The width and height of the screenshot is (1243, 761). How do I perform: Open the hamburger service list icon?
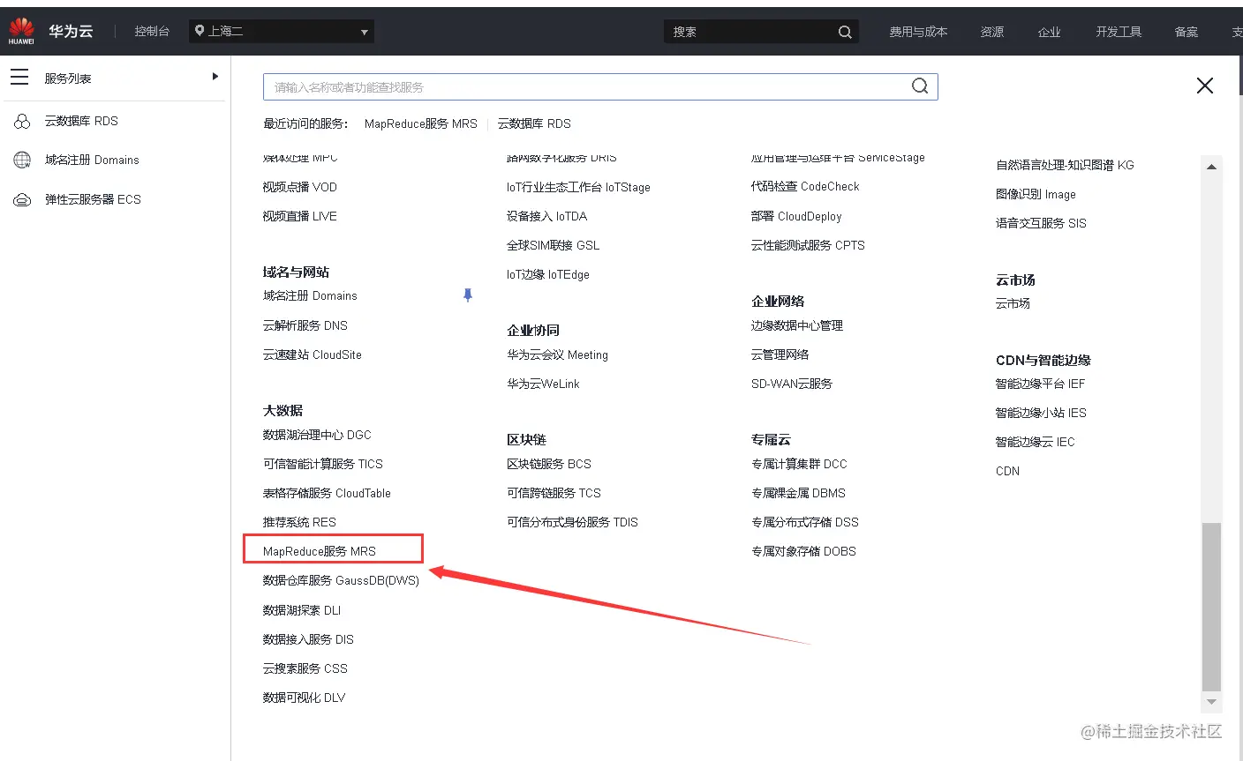(x=19, y=78)
